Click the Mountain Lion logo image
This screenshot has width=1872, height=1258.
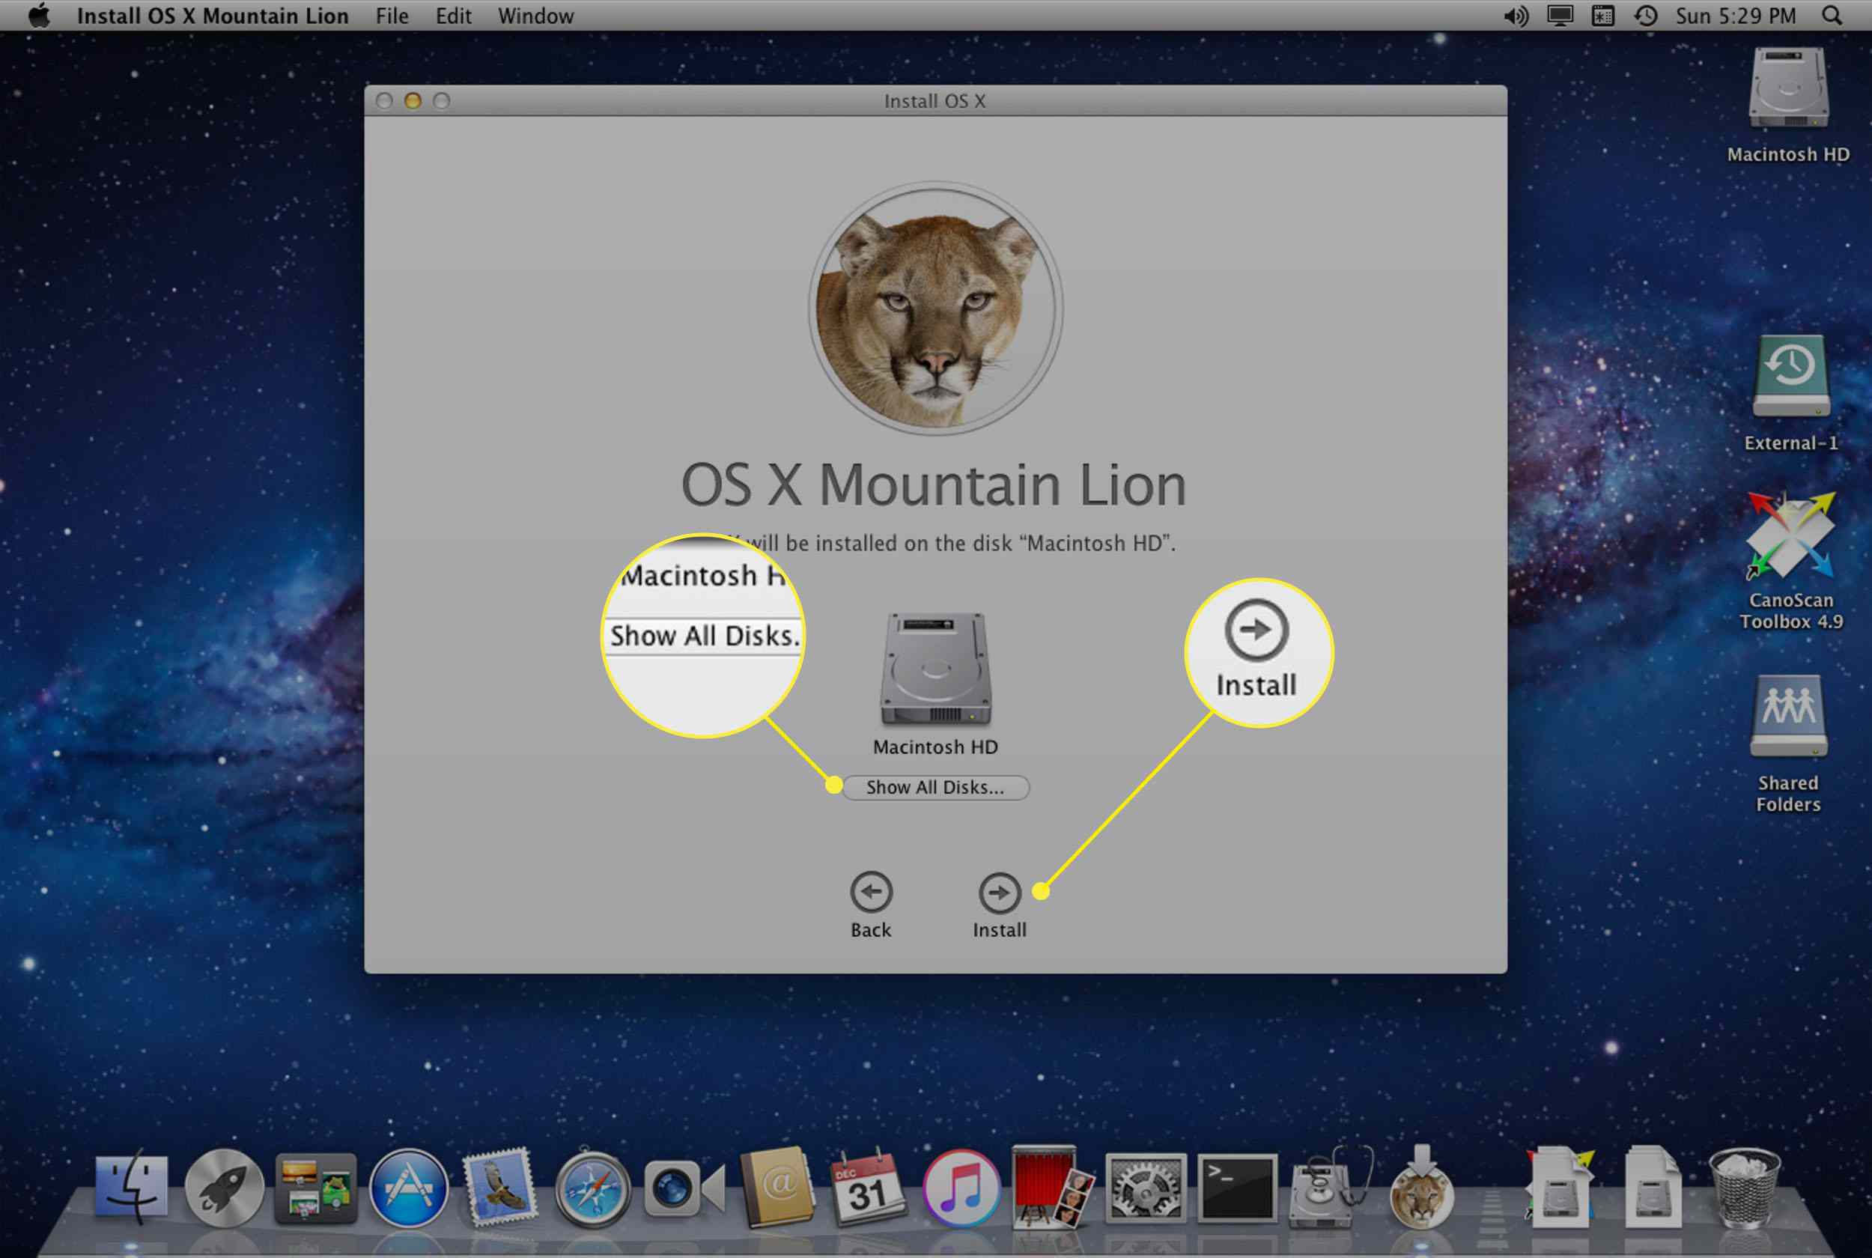935,309
